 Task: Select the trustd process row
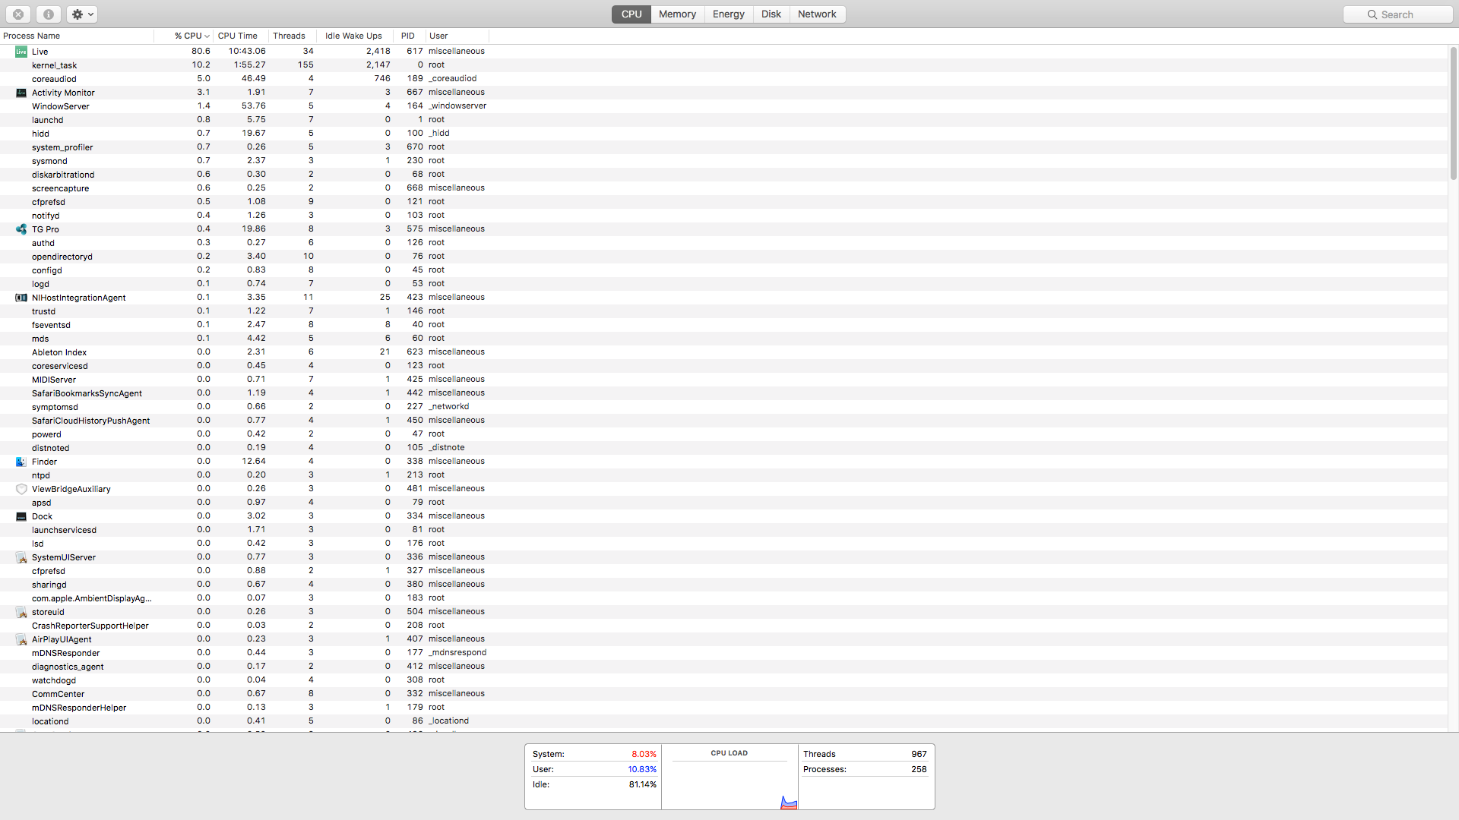pyautogui.click(x=723, y=311)
